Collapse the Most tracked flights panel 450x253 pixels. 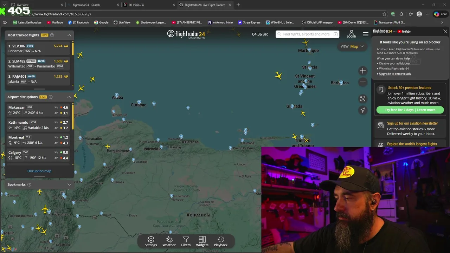tap(69, 35)
